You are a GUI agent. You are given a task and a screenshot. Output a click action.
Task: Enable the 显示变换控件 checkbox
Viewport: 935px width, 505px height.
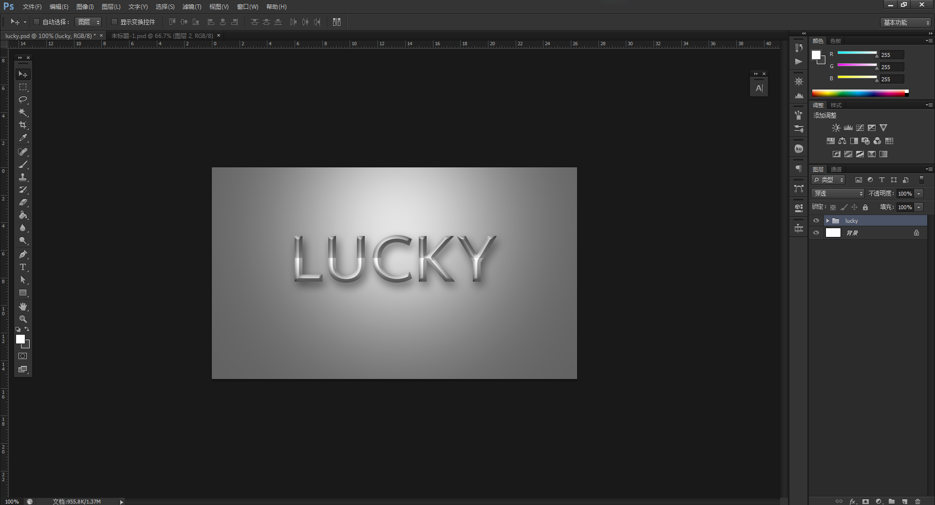coord(114,22)
